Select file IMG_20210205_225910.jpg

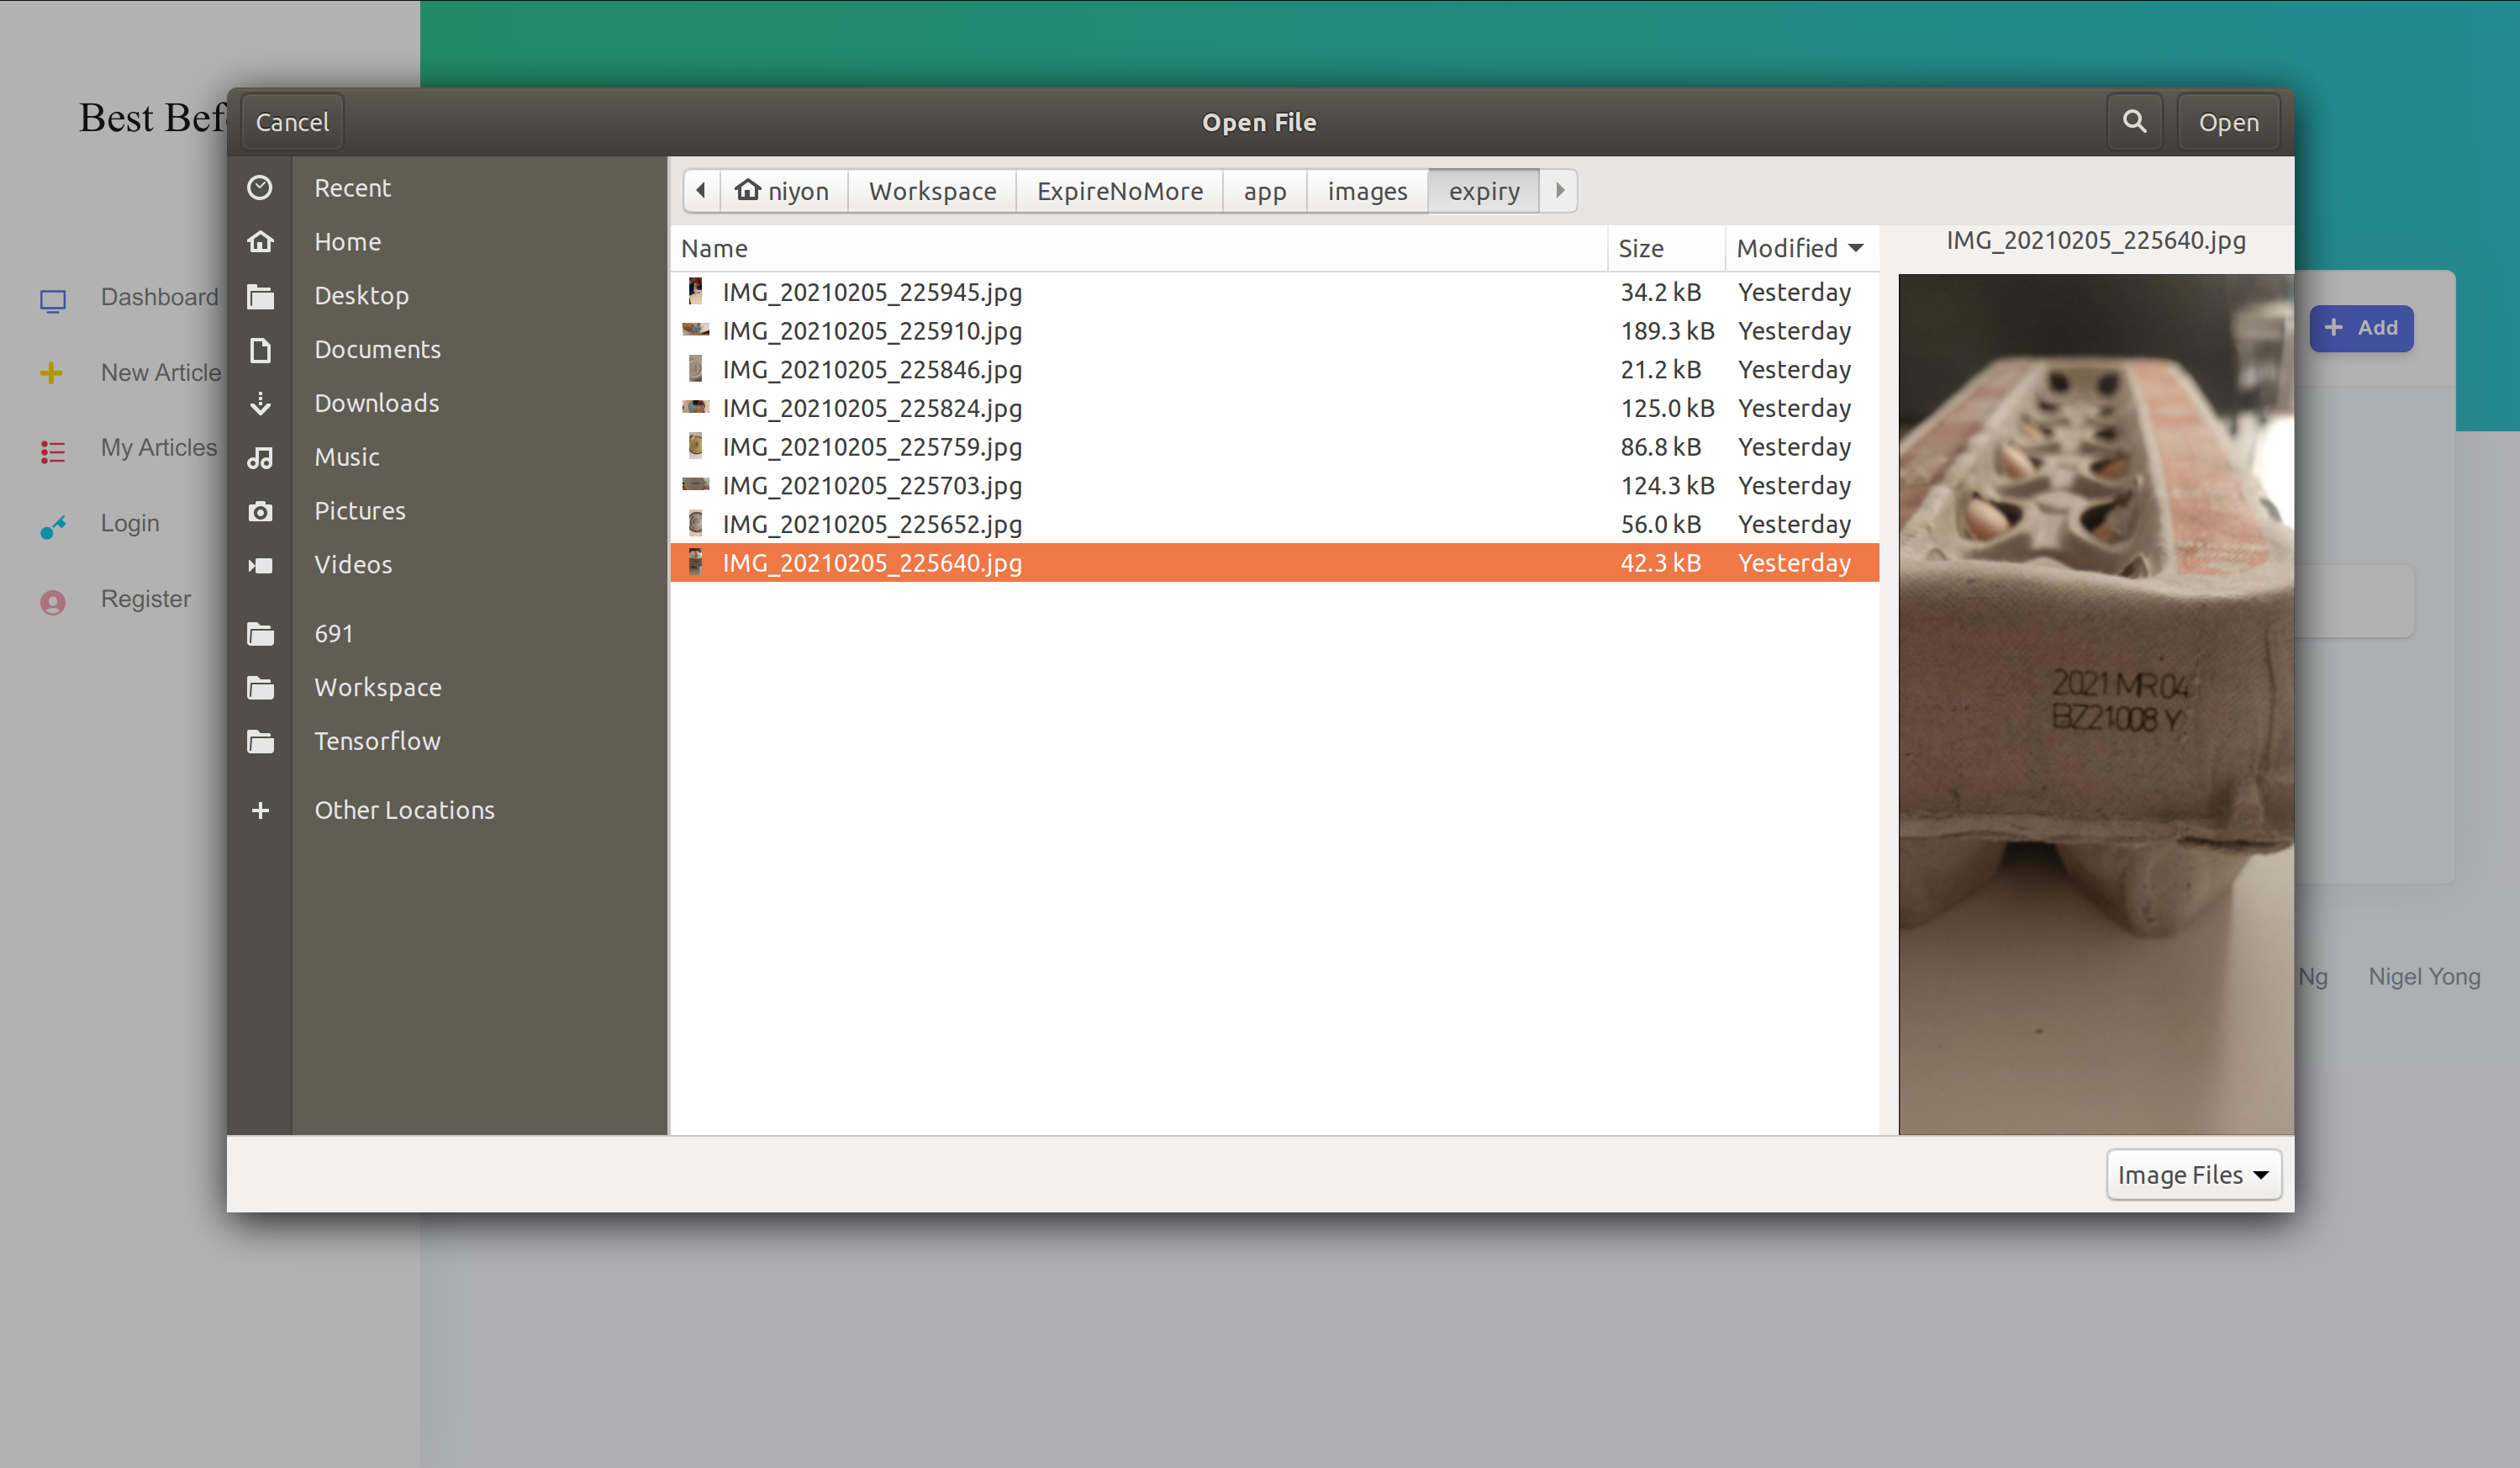coord(872,331)
